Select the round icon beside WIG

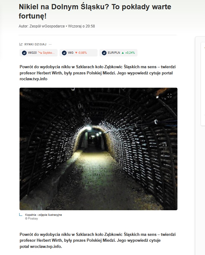click(64, 53)
